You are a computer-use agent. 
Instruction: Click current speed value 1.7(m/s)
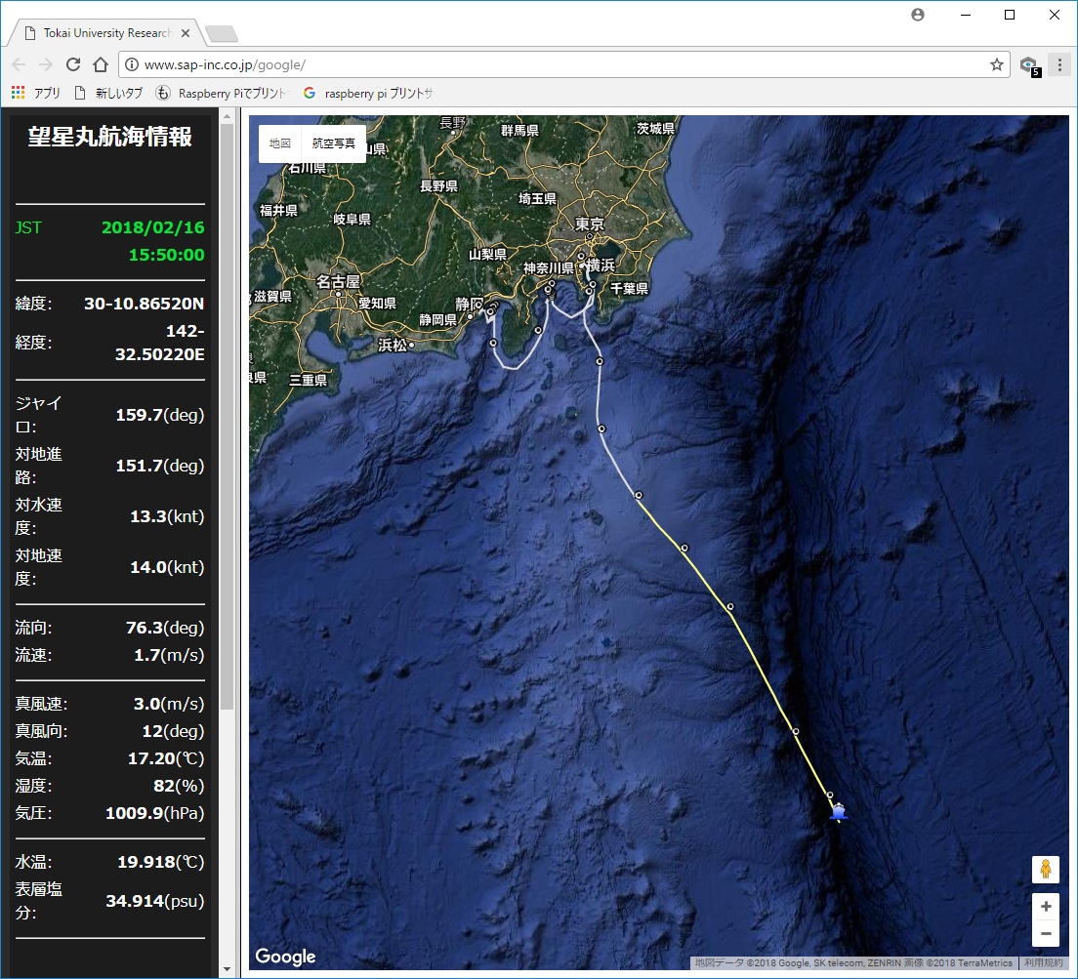click(169, 655)
